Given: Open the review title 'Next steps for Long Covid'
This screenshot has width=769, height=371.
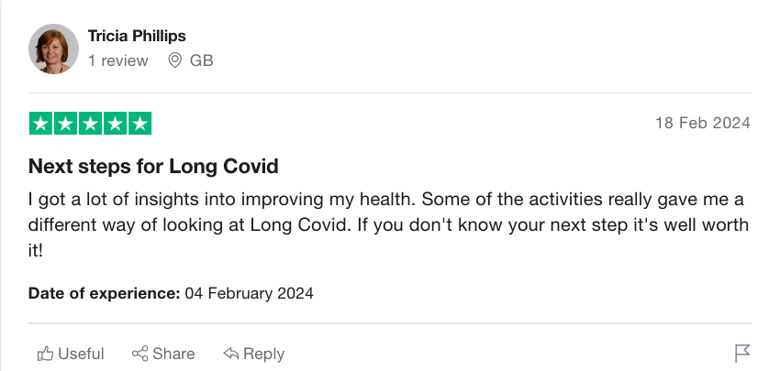Looking at the screenshot, I should point(153,167).
